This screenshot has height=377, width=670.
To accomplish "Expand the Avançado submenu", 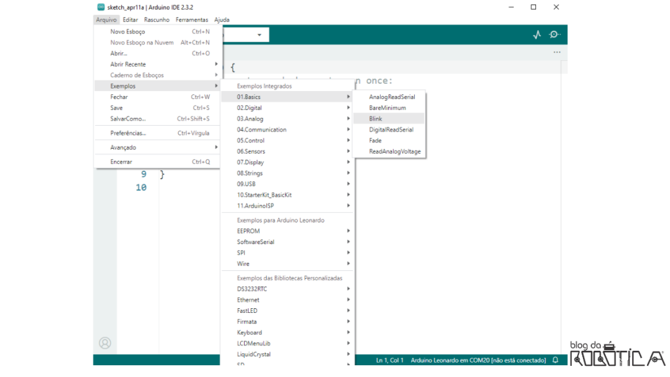I will (157, 147).
